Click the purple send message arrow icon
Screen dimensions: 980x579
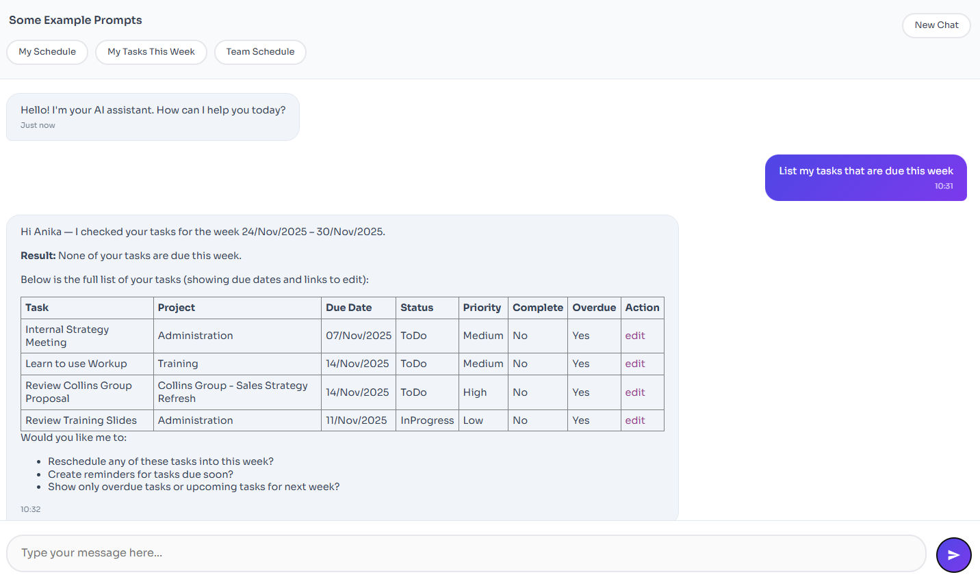click(953, 555)
